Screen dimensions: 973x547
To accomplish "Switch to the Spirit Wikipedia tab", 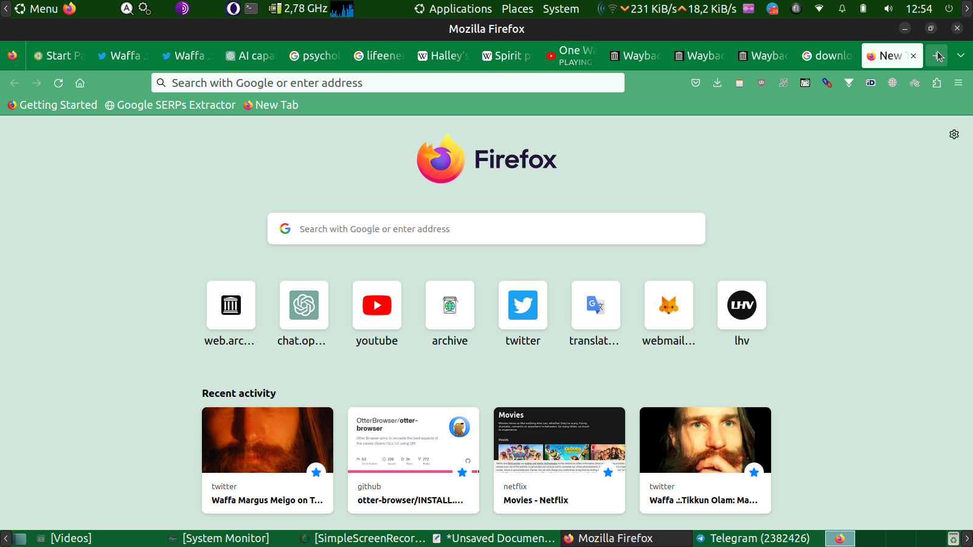I will 507,55.
